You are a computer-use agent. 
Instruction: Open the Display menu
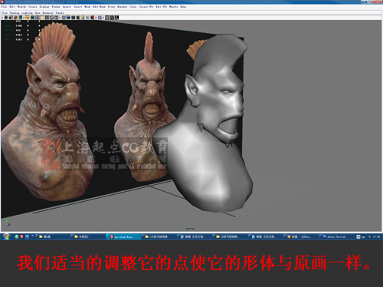[44, 7]
